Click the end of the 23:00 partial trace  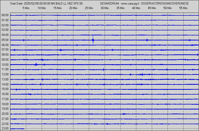(24, 129)
